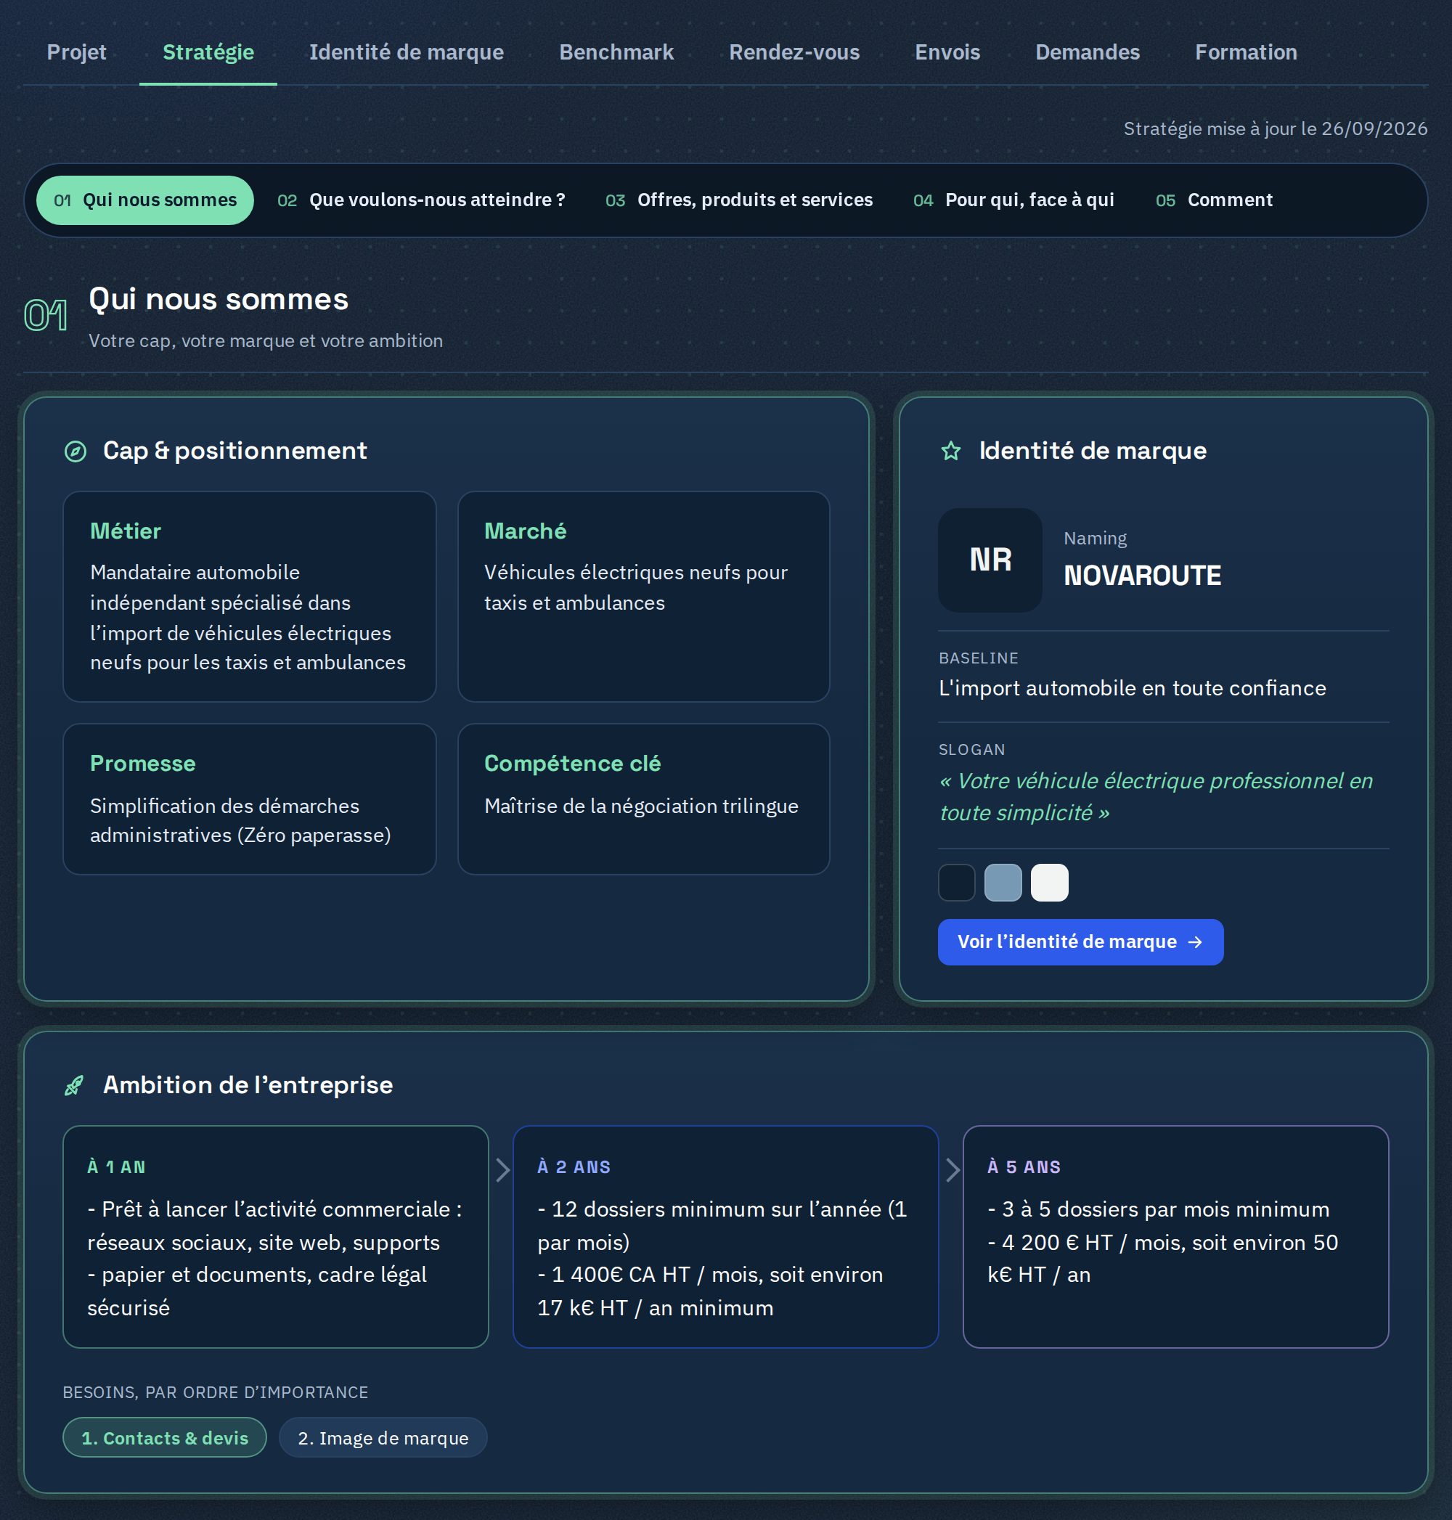Screen dimensions: 1452x1520
Task: Click the Métier card
Action: tap(249, 597)
